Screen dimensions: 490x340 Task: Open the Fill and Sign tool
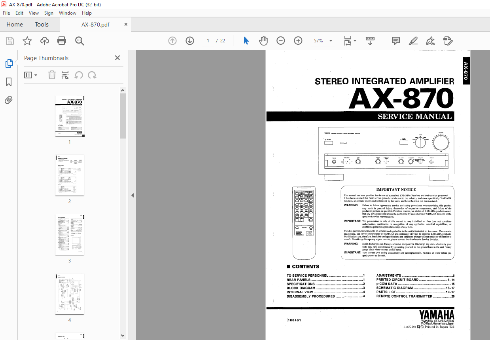[430, 41]
